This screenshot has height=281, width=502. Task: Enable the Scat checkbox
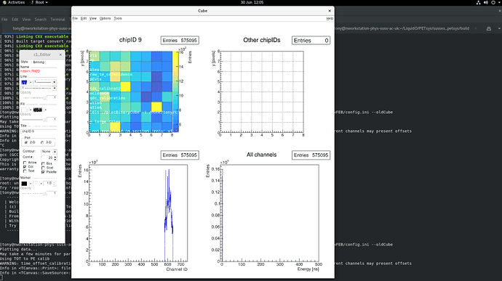43,168
